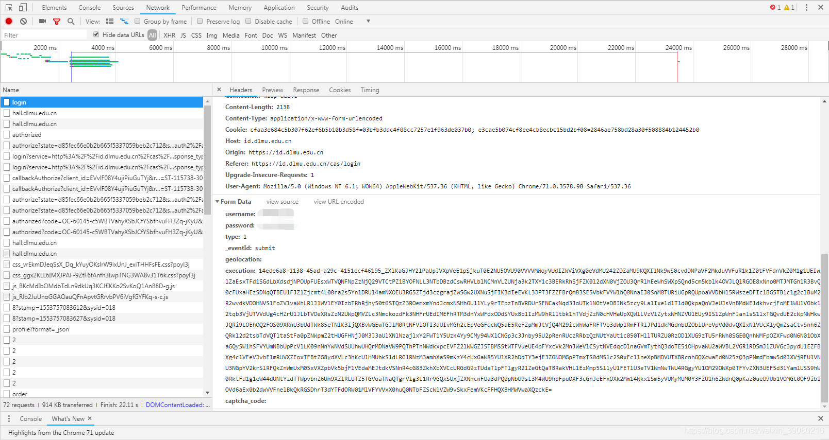Filter requests by WS type
This screenshot has height=440, width=829.
pos(283,35)
